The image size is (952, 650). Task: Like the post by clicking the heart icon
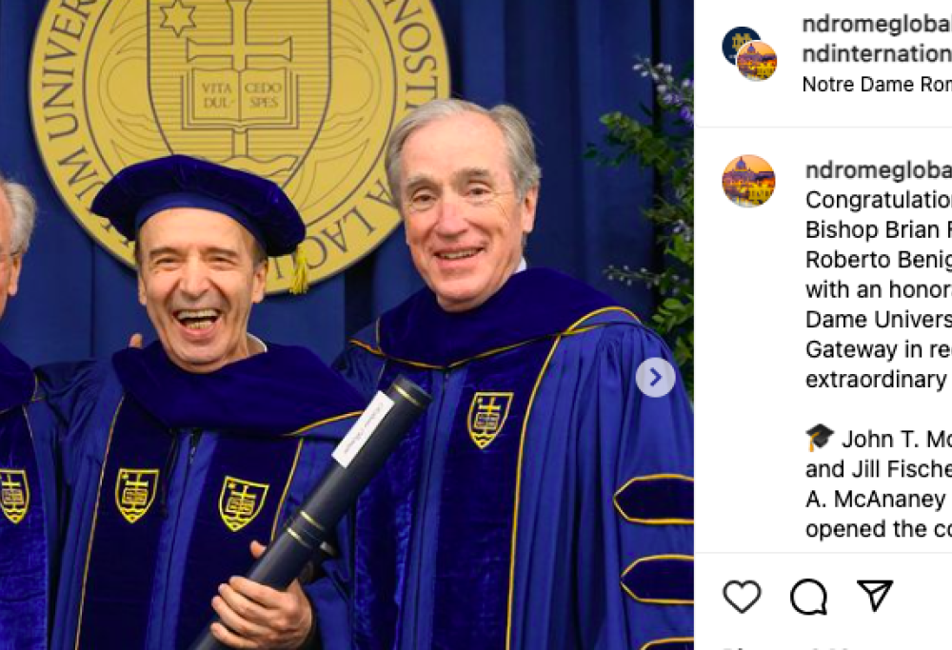740,599
